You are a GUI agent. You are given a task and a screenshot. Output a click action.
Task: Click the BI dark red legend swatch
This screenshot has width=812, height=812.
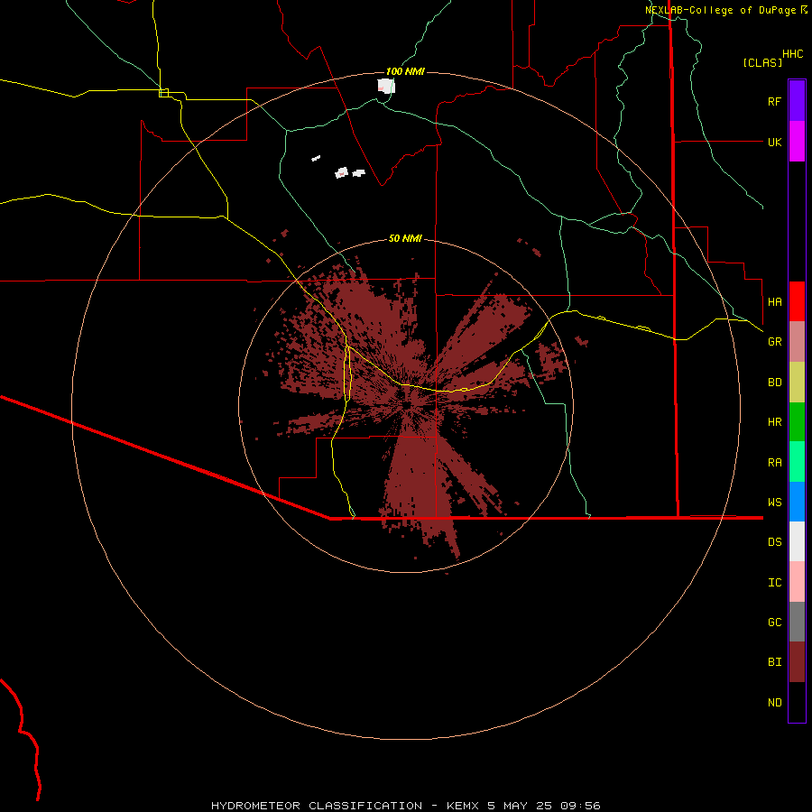tap(797, 662)
